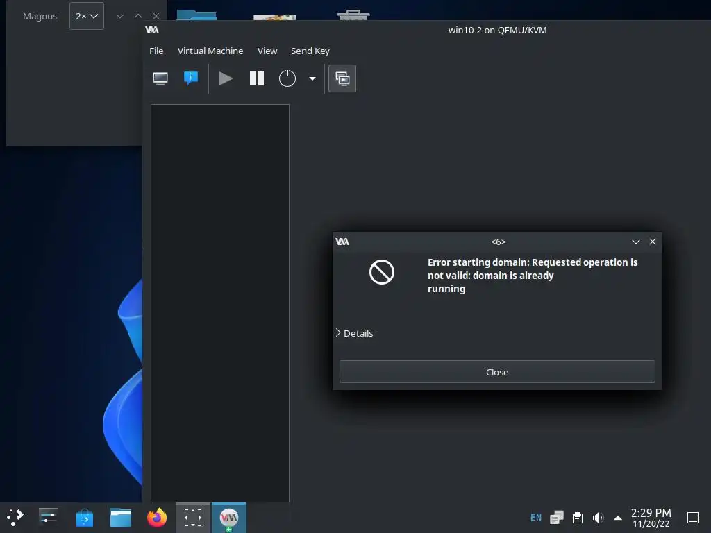711x533 pixels.
Task: Open the Send Key menu
Action: (x=310, y=51)
